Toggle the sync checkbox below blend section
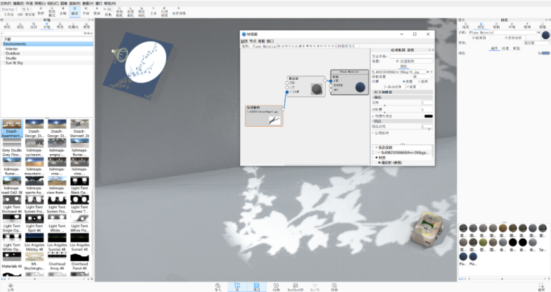This screenshot has height=292, width=551. 374,133
